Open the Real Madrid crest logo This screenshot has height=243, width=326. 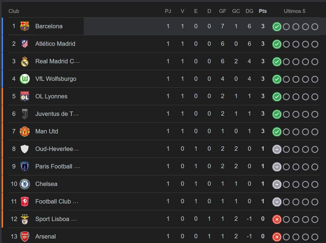coord(24,61)
